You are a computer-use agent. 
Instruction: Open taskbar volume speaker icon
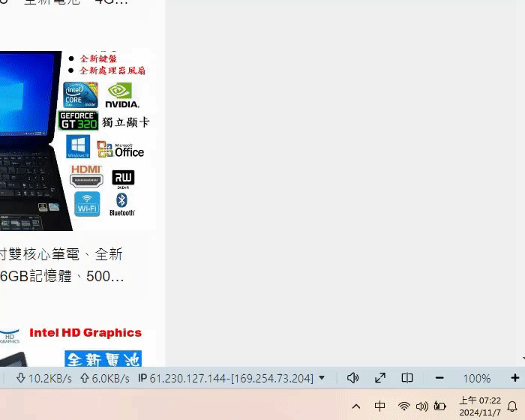tap(421, 406)
